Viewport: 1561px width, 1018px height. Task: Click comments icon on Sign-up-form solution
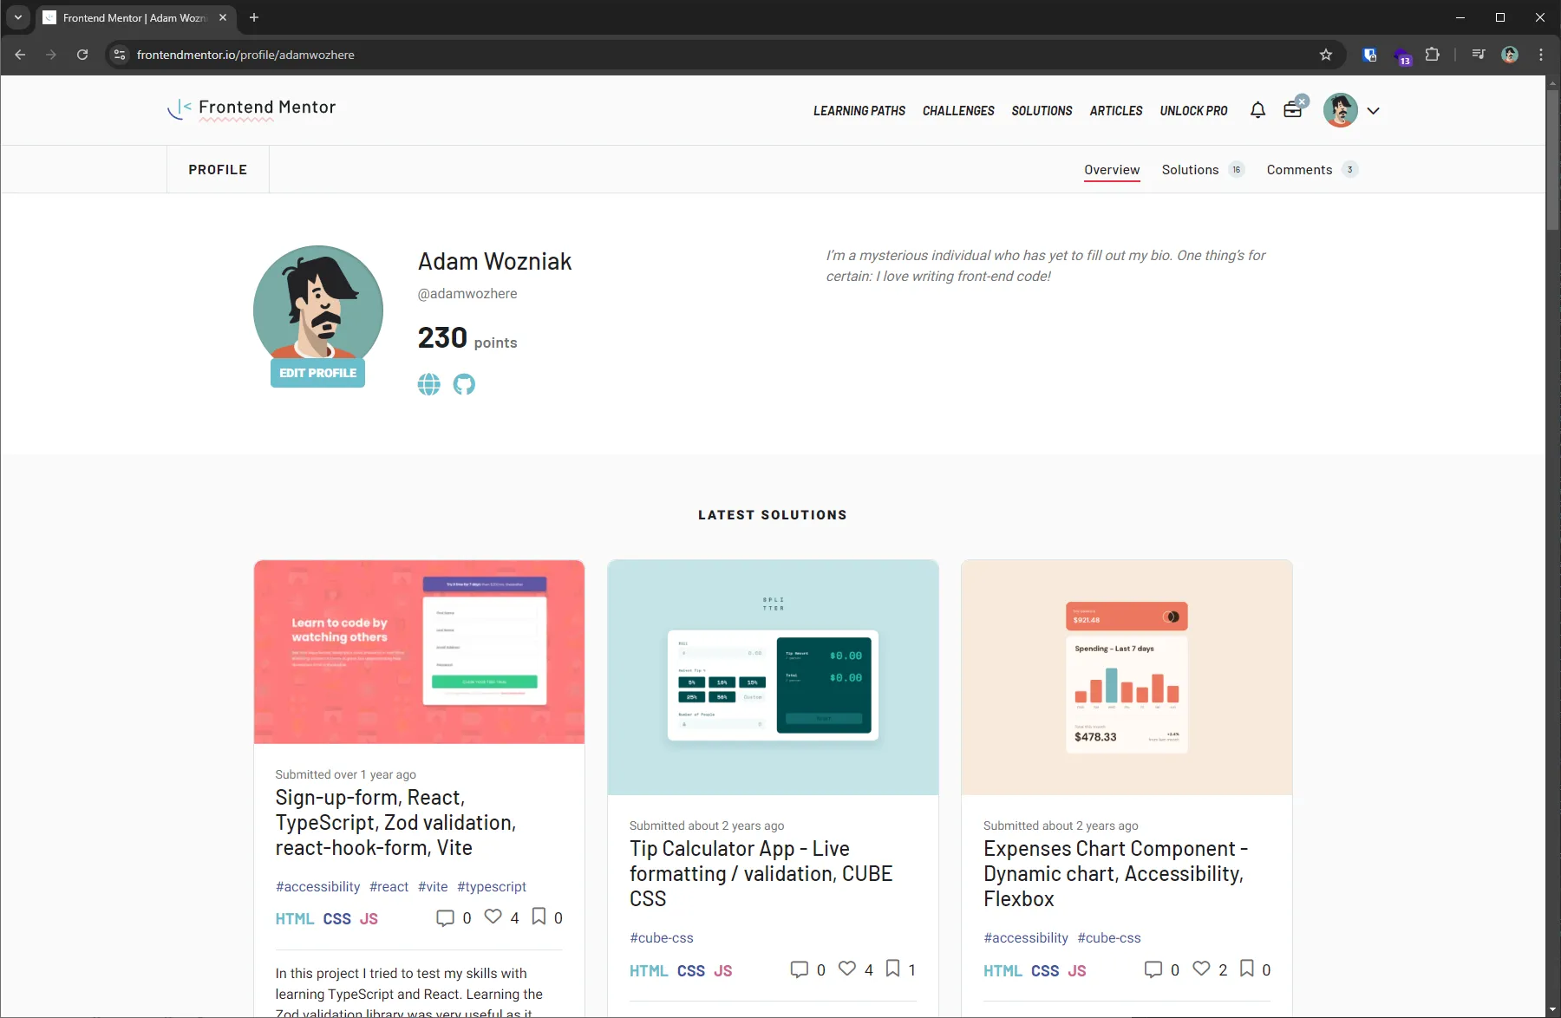[x=445, y=917]
